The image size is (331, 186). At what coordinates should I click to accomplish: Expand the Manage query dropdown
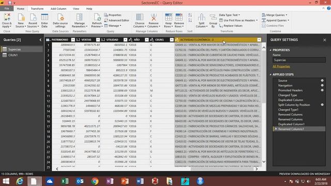tap(121, 26)
